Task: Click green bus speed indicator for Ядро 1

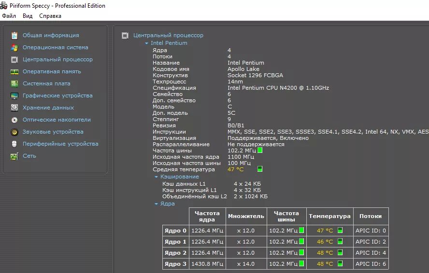Action: pyautogui.click(x=301, y=241)
